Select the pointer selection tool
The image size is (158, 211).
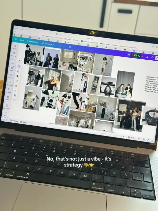19,66
